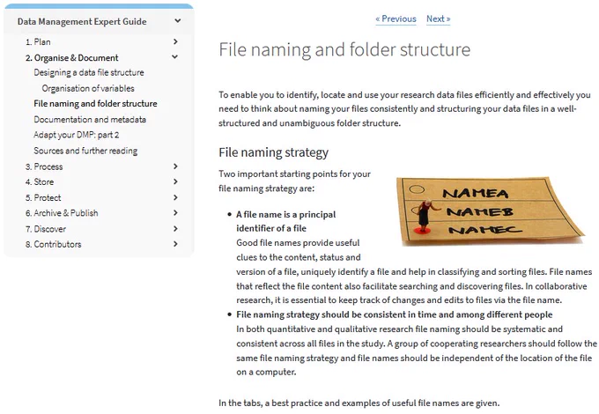This screenshot has height=414, width=599.
Task: Click the File naming strategy subheading
Action: pyautogui.click(x=274, y=152)
